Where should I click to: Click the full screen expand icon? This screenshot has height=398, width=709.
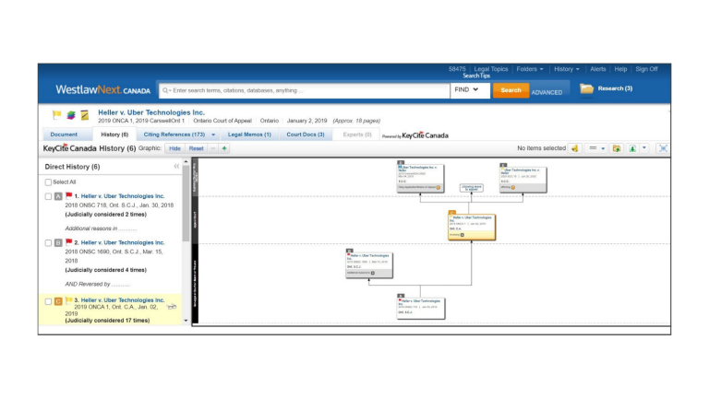click(x=663, y=148)
